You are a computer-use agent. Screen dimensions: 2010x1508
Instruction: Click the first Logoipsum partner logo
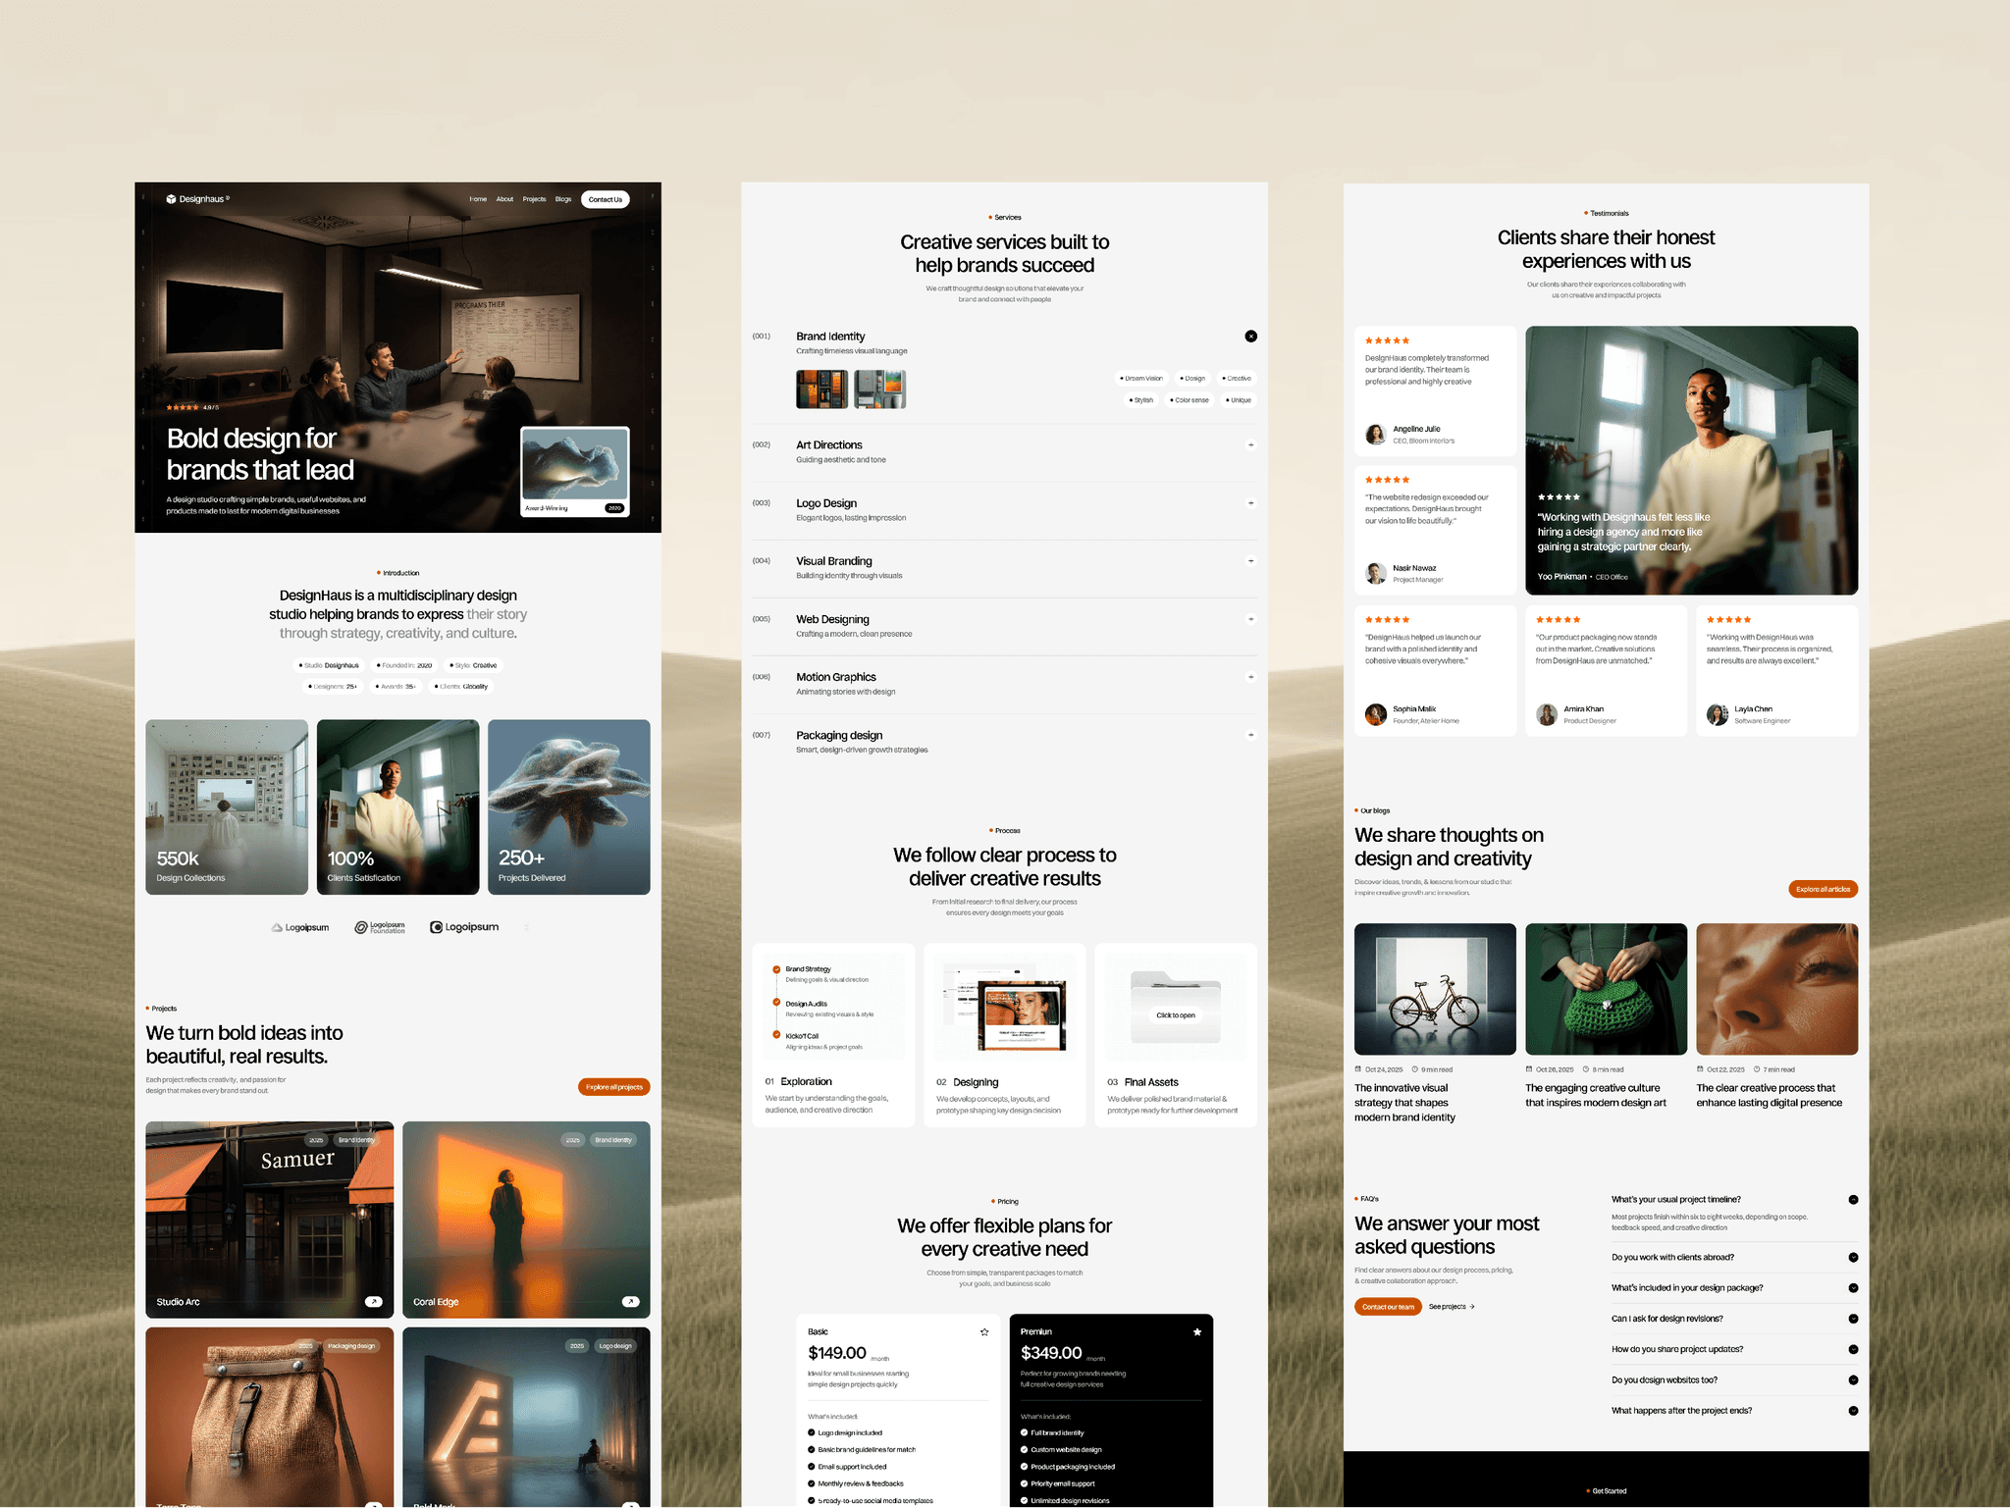click(x=300, y=927)
